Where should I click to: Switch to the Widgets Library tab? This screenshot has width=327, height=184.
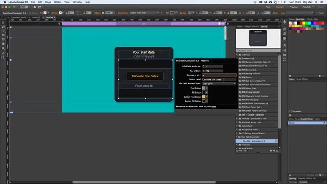tap(251, 27)
